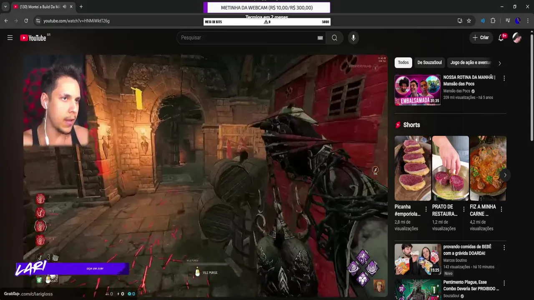Open options for FIZ A MINHA CARNE short
The height and width of the screenshot is (300, 534).
(x=501, y=209)
